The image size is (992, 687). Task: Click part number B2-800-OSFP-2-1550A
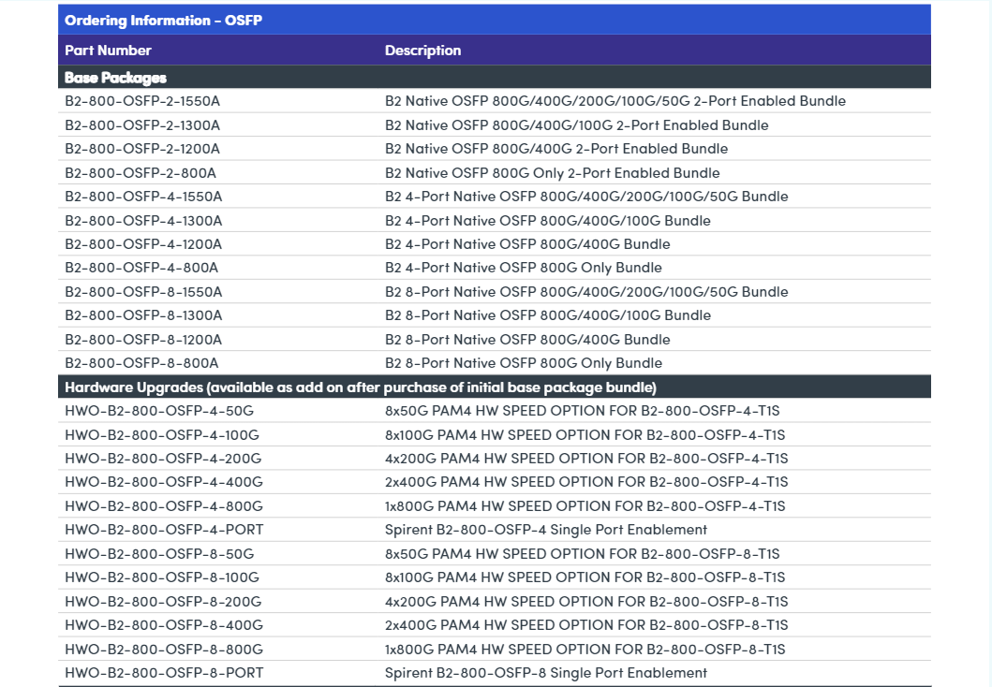[142, 101]
